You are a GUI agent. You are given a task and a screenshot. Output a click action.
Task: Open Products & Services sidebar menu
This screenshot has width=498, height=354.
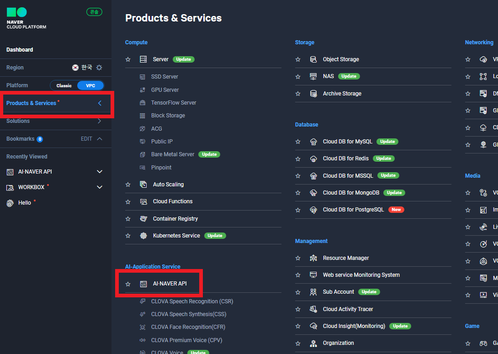tap(56, 103)
